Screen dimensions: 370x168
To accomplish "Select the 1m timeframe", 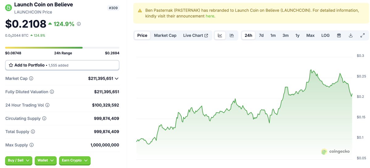I will [x=273, y=35].
